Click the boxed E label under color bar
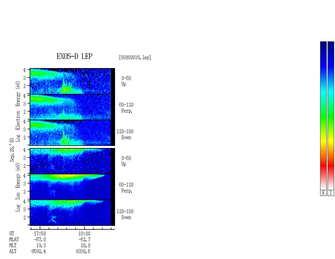Image resolution: width=335 pixels, height=259 pixels. pos(323,193)
